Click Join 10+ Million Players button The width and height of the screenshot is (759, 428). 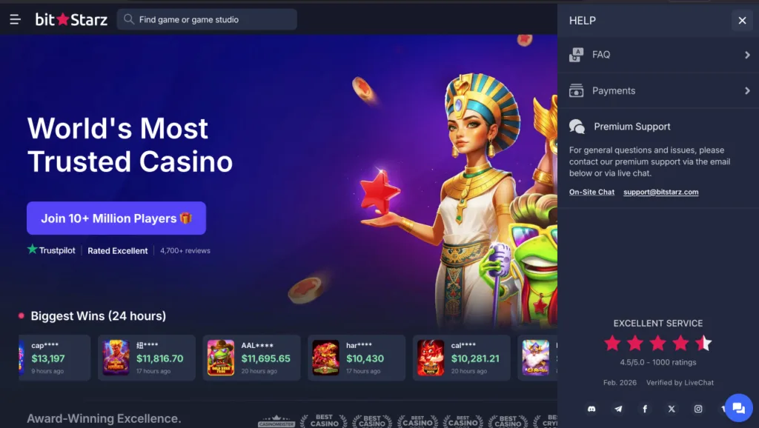[x=116, y=218]
